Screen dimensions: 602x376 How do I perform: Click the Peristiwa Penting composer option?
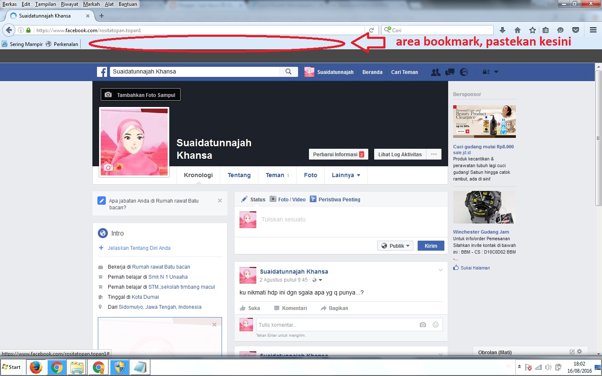[x=335, y=199]
